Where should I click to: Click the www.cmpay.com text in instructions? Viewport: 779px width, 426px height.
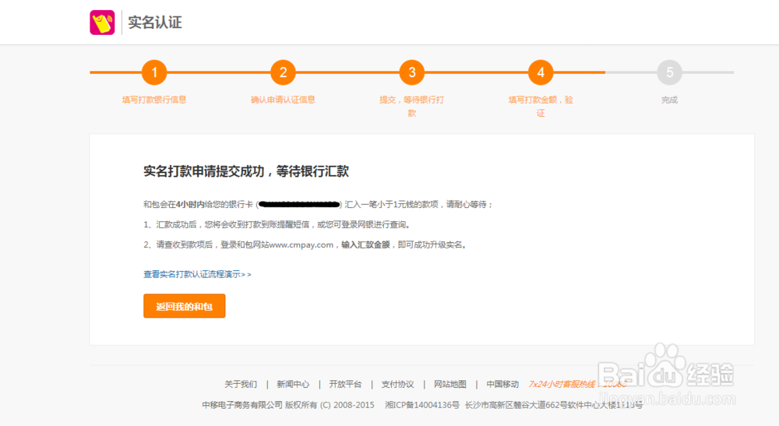[301, 245]
